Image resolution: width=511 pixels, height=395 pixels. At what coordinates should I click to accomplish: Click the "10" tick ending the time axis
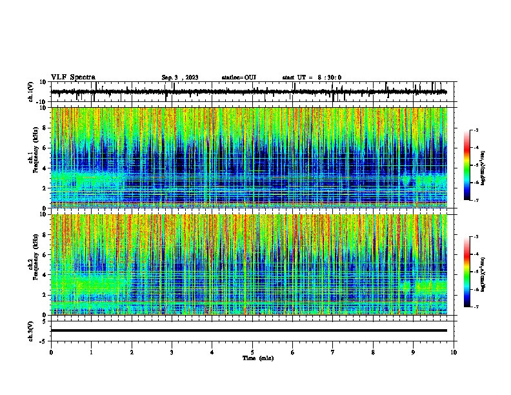[454, 352]
